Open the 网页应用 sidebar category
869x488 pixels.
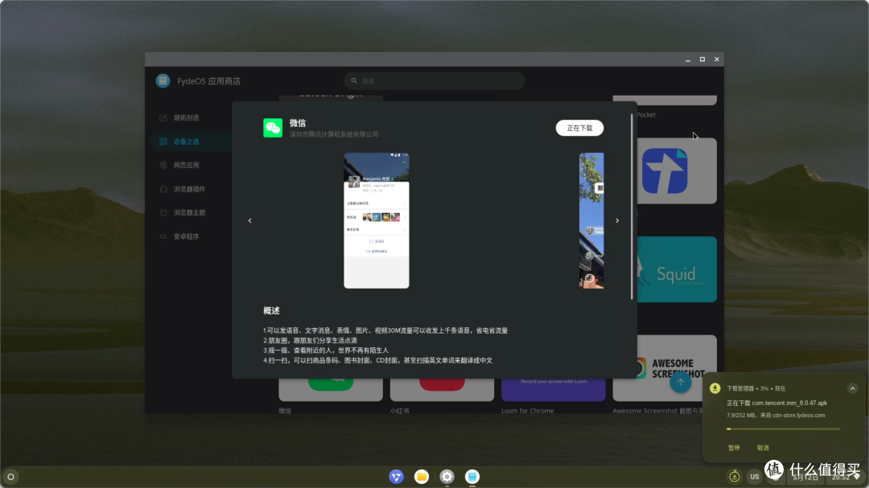coord(186,165)
